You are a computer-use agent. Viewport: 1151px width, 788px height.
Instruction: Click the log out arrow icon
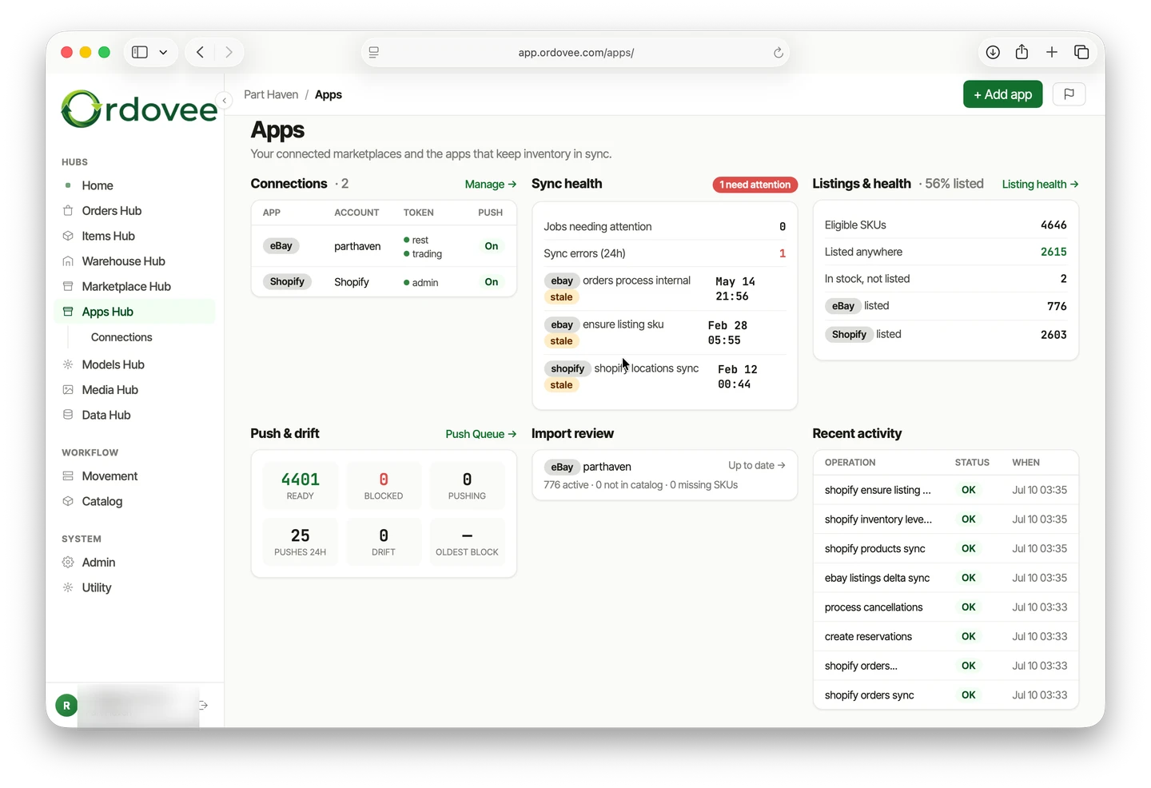coord(204,705)
